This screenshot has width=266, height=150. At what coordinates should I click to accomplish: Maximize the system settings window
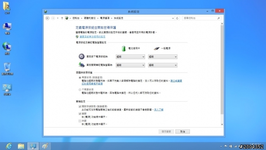(x=212, y=11)
